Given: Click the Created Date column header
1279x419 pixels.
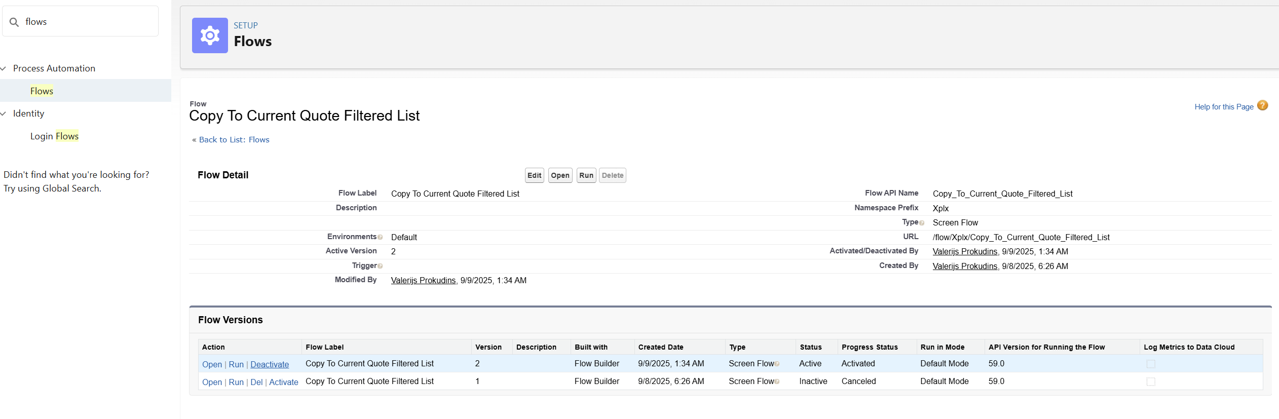Looking at the screenshot, I should 661,347.
